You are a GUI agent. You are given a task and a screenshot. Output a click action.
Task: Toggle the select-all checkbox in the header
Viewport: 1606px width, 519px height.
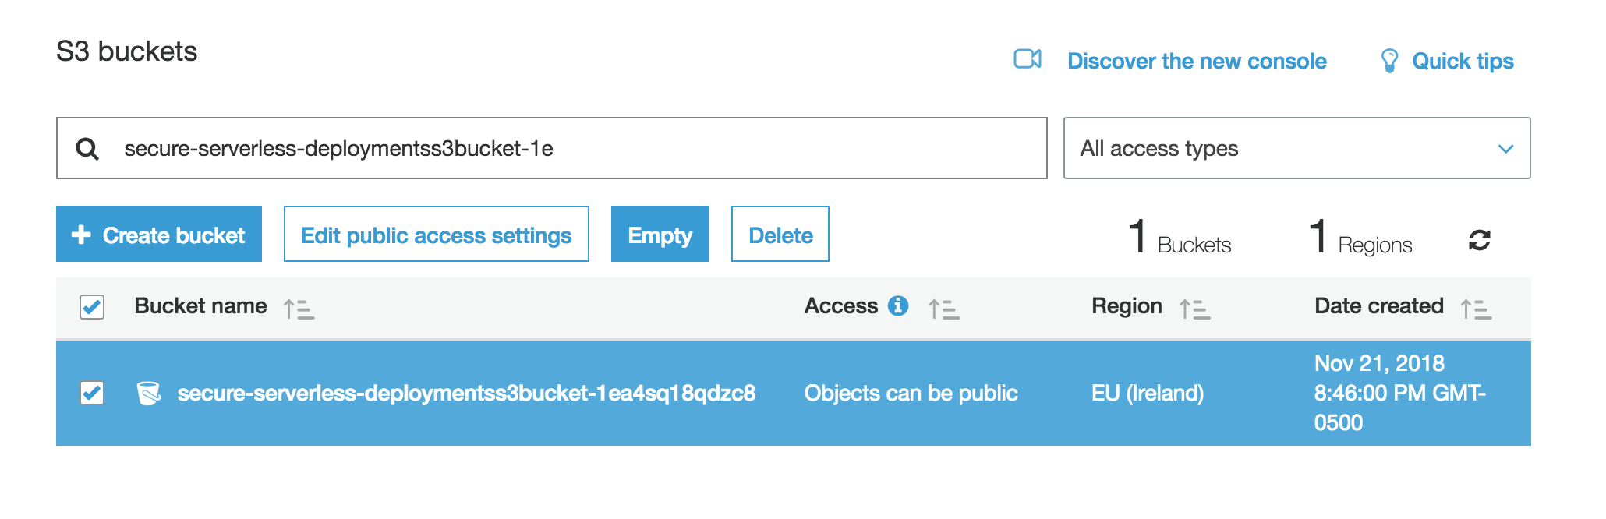pos(92,307)
